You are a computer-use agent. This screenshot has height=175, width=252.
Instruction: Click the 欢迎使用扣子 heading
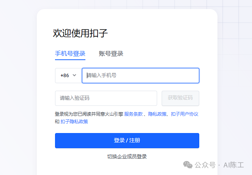[80, 33]
